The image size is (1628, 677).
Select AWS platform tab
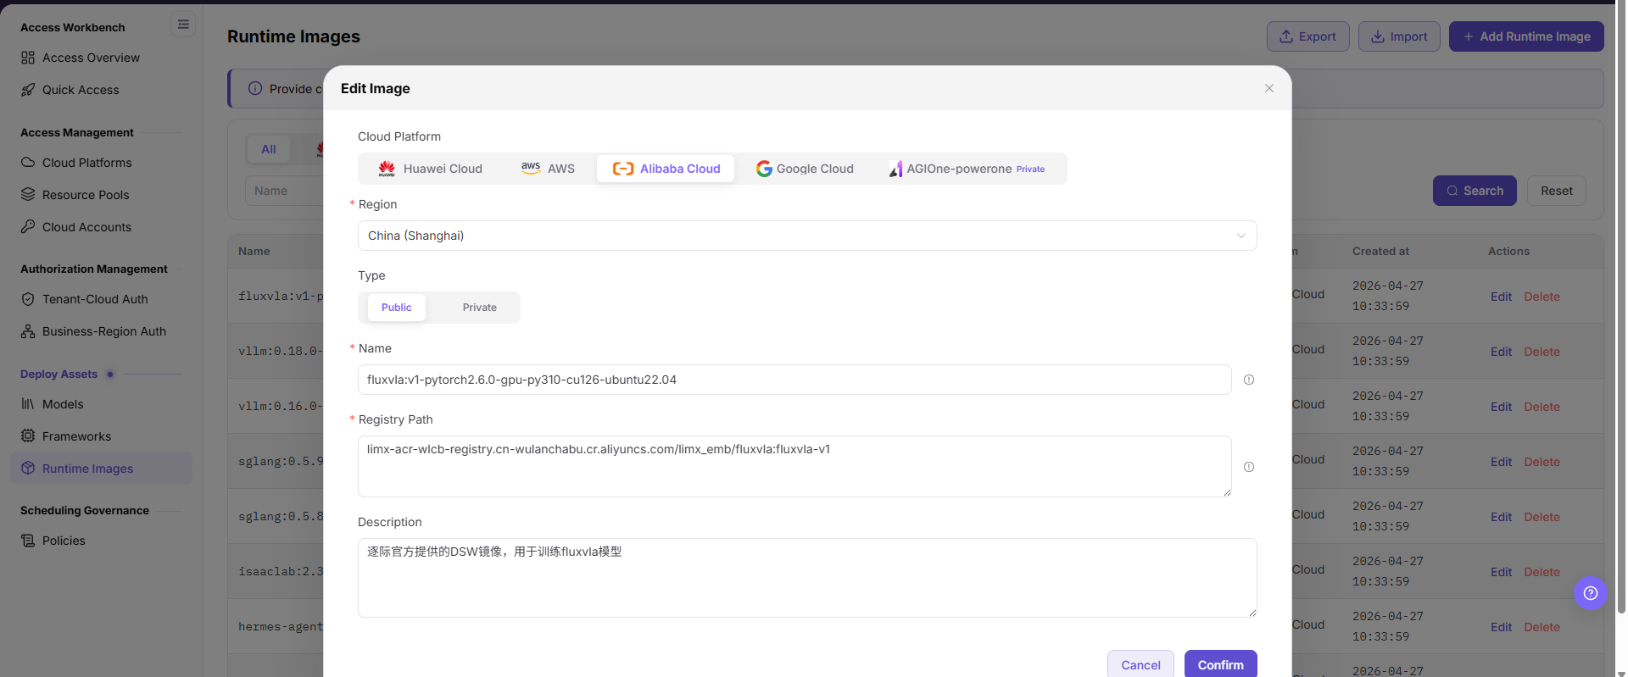548,169
